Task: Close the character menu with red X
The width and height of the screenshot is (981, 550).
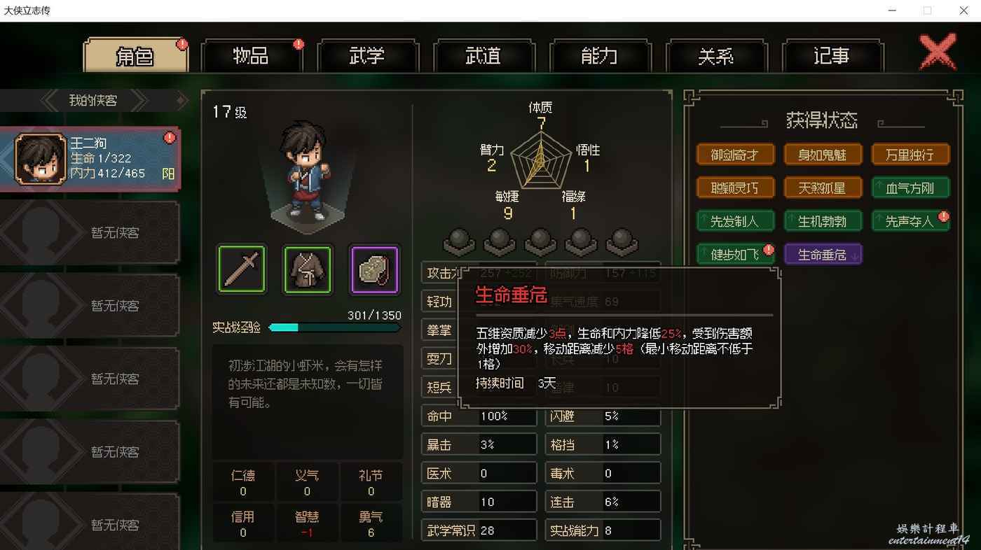Action: tap(938, 52)
